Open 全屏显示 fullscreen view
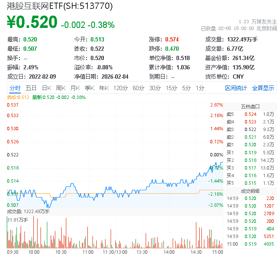The height and width of the screenshot is (260, 277). tap(263, 88)
